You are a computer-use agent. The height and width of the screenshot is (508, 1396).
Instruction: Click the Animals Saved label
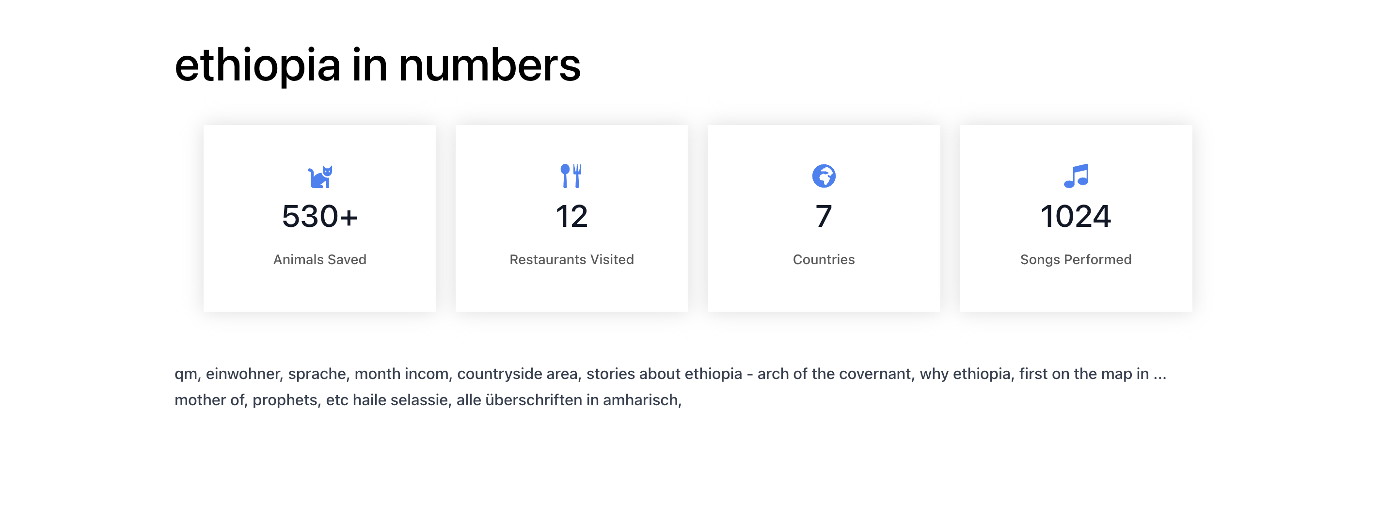pos(320,260)
